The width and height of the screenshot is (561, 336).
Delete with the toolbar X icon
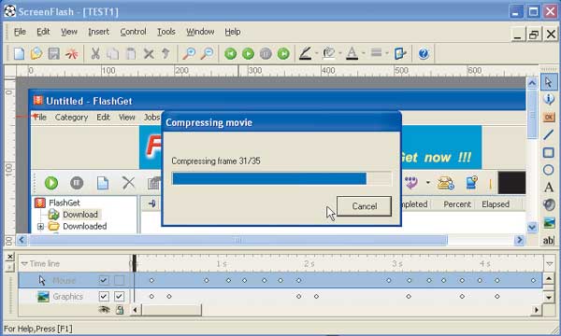149,54
